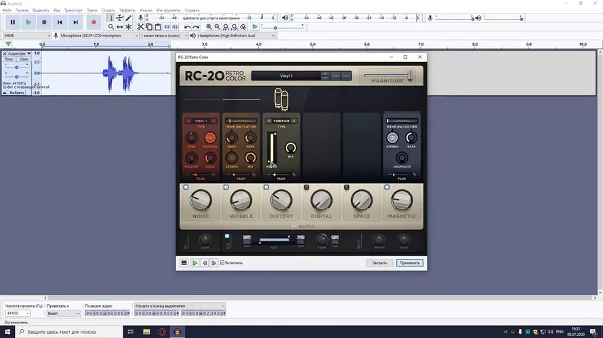The image size is (603, 338).
Task: Open the Треки menu
Action: (x=92, y=10)
